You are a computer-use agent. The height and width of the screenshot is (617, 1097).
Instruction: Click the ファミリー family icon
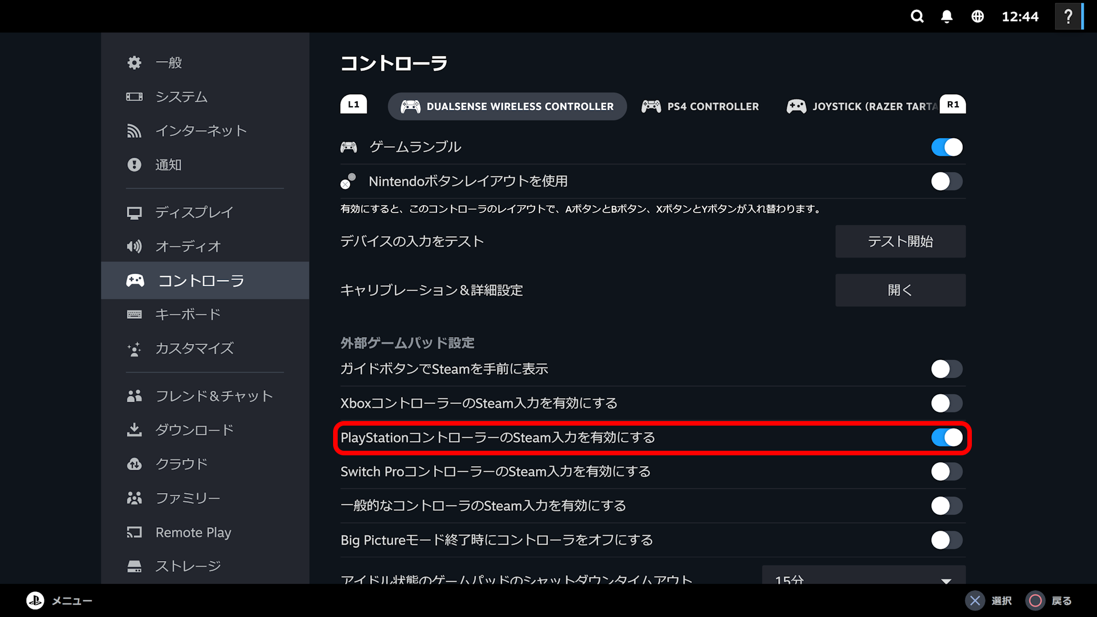134,498
